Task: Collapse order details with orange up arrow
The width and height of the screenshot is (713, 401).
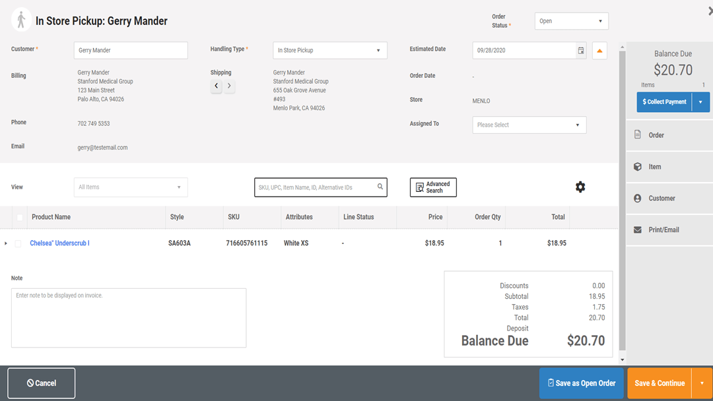Action: point(599,50)
